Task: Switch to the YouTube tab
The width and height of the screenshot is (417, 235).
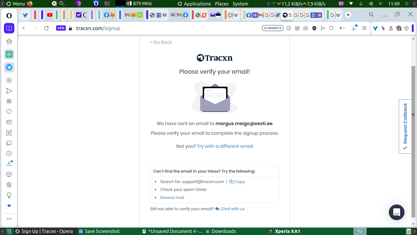Action: tap(50, 15)
